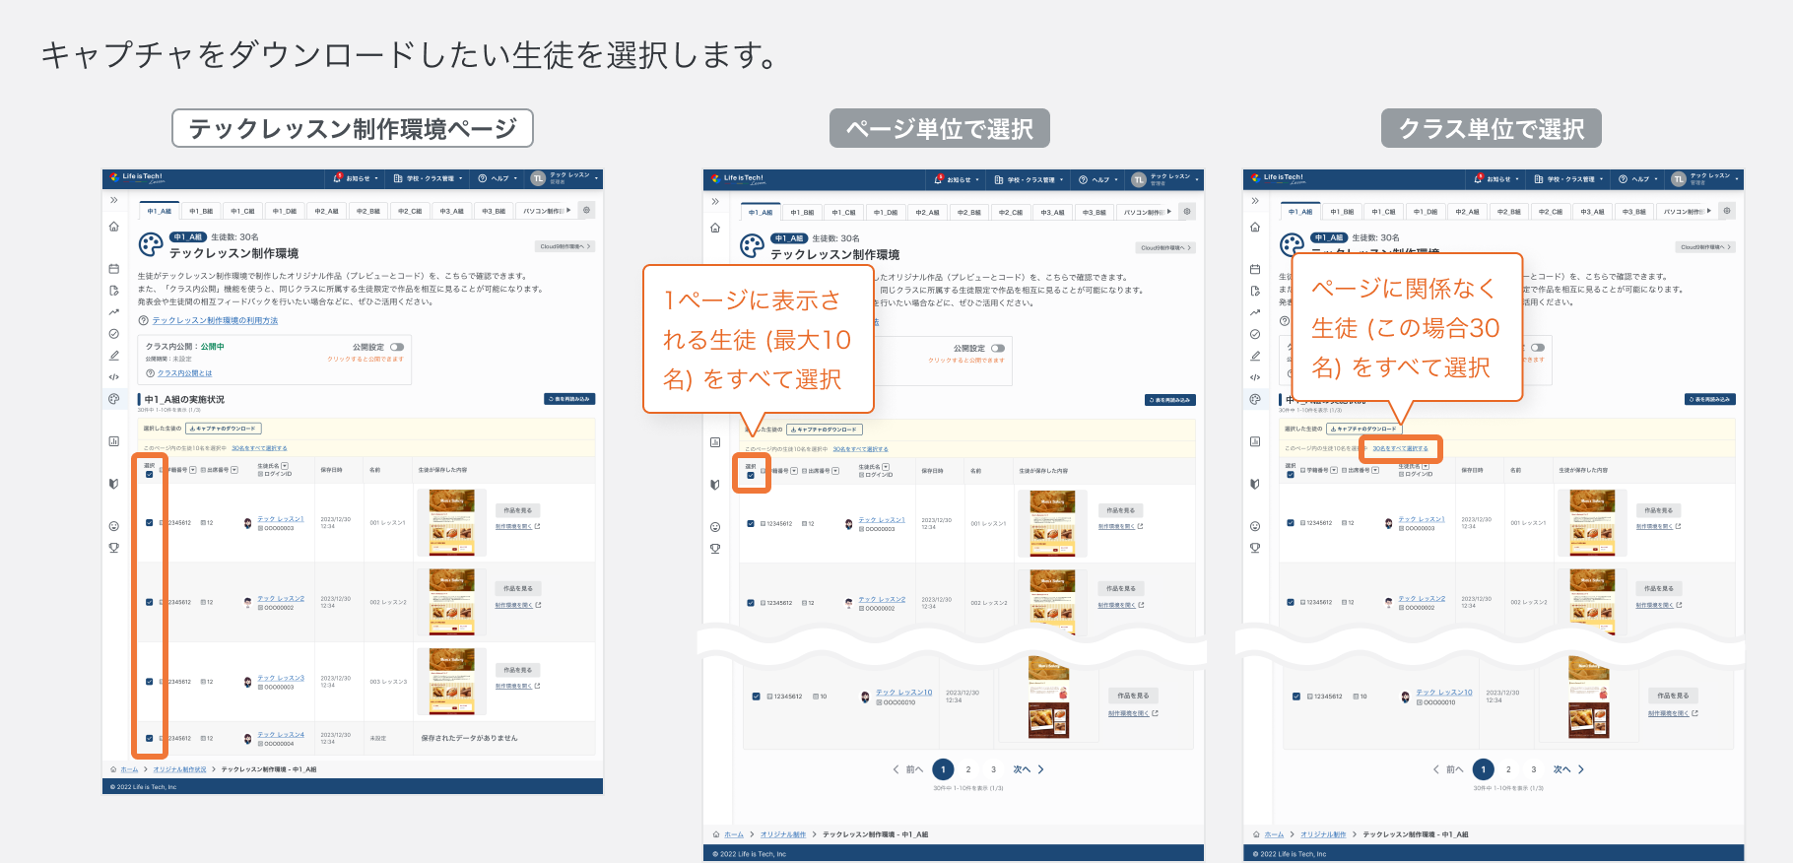The height and width of the screenshot is (863, 1793).
Task: Uncheck テック レッスン2 row checkbox in left screenshot
Action: pos(150,602)
